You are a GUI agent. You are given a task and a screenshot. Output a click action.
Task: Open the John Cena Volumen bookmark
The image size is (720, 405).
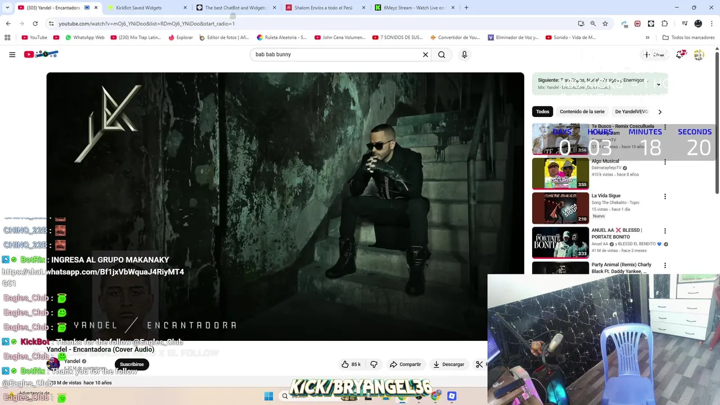[x=340, y=38]
